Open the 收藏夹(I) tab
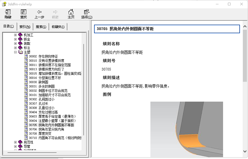248x159 pixels. (x=58, y=27)
